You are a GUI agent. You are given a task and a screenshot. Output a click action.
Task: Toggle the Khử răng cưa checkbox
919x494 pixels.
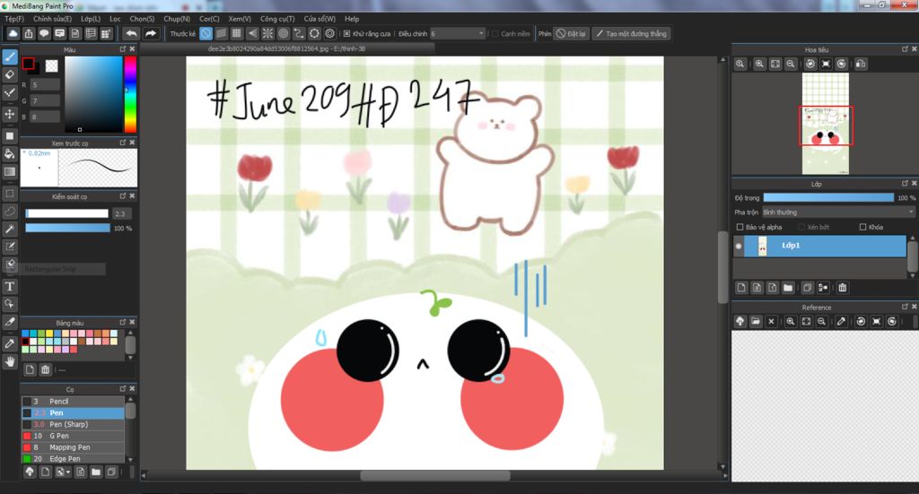pos(347,34)
